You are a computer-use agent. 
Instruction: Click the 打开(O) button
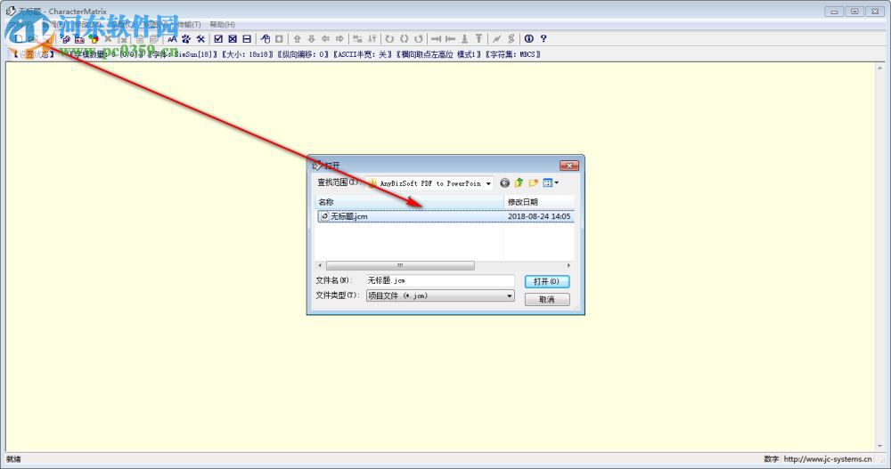click(547, 281)
